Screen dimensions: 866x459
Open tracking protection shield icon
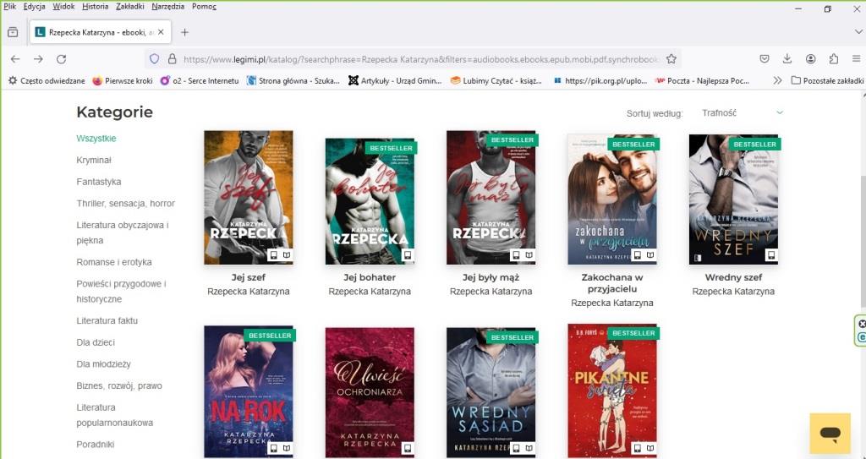point(155,58)
